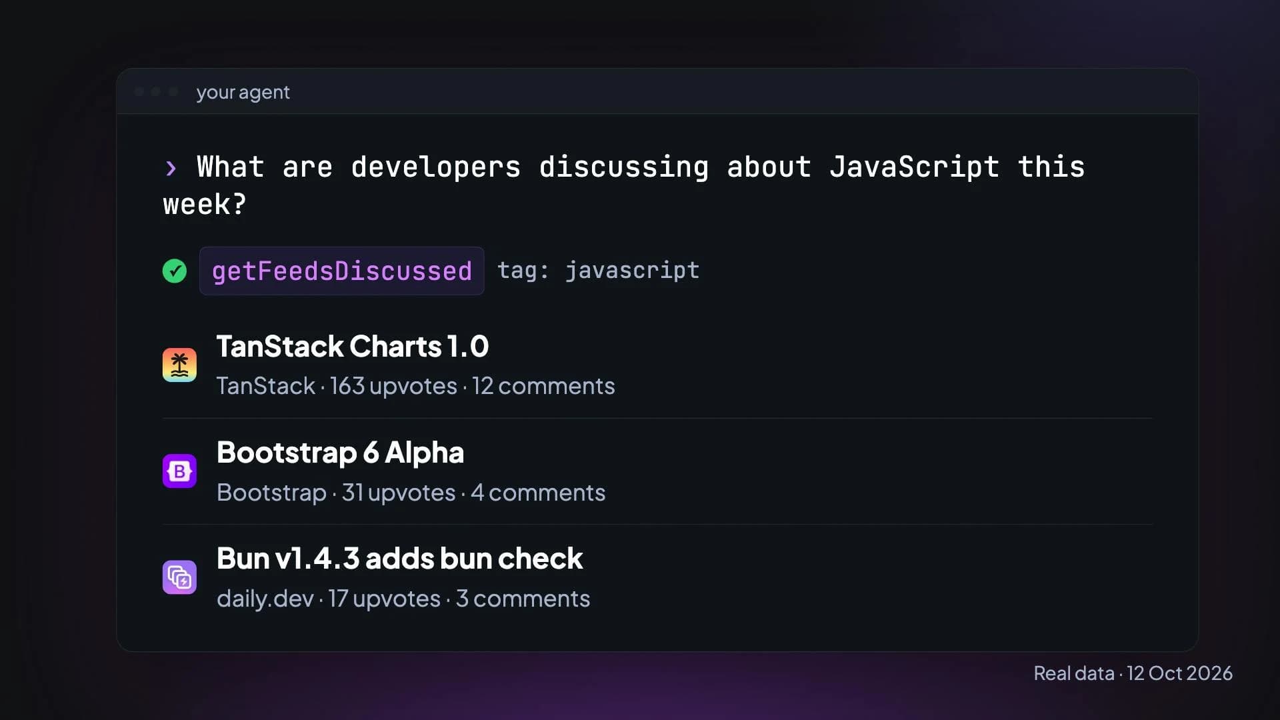Click the daily.dev source icon beside Bun post

(x=179, y=577)
